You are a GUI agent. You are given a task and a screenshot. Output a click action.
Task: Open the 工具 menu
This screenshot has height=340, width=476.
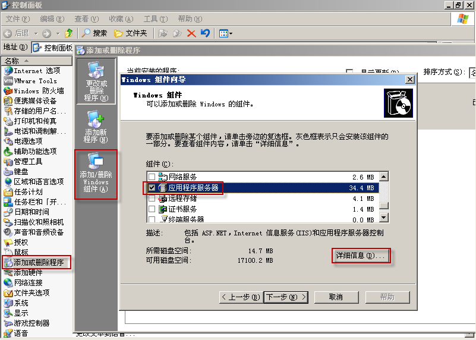coord(156,19)
